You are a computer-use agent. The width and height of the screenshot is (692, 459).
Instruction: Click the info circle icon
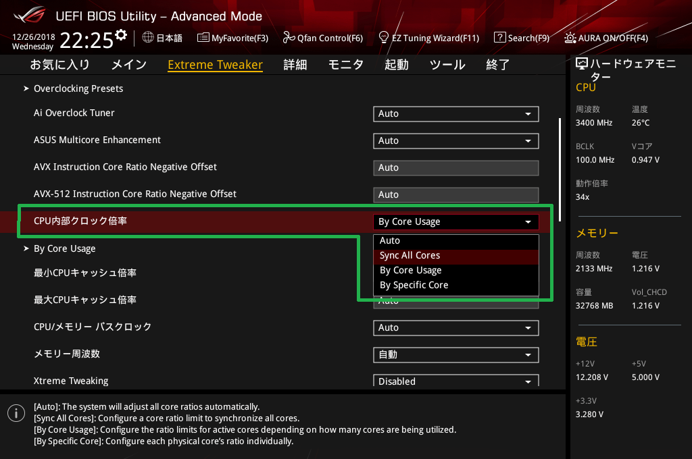pos(16,413)
